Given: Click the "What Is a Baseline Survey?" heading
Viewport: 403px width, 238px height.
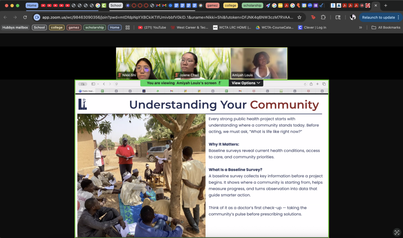Looking at the screenshot, I should (x=236, y=170).
